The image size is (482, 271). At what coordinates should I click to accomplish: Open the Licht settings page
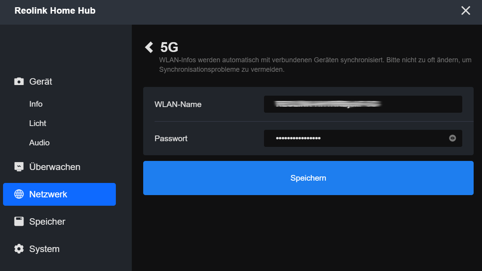[x=38, y=123]
